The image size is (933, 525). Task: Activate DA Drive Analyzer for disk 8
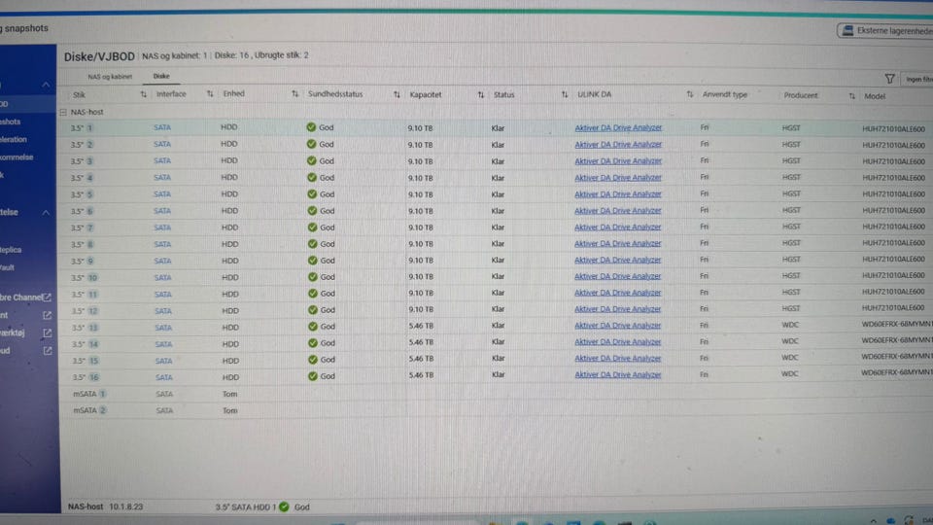coord(618,243)
